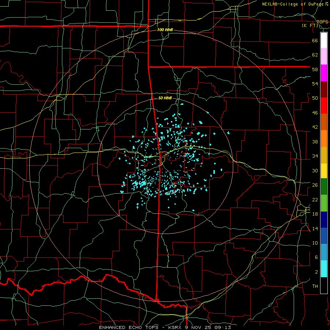Click the light orange legend swatch
This screenshot has height=330, width=330.
point(324,139)
